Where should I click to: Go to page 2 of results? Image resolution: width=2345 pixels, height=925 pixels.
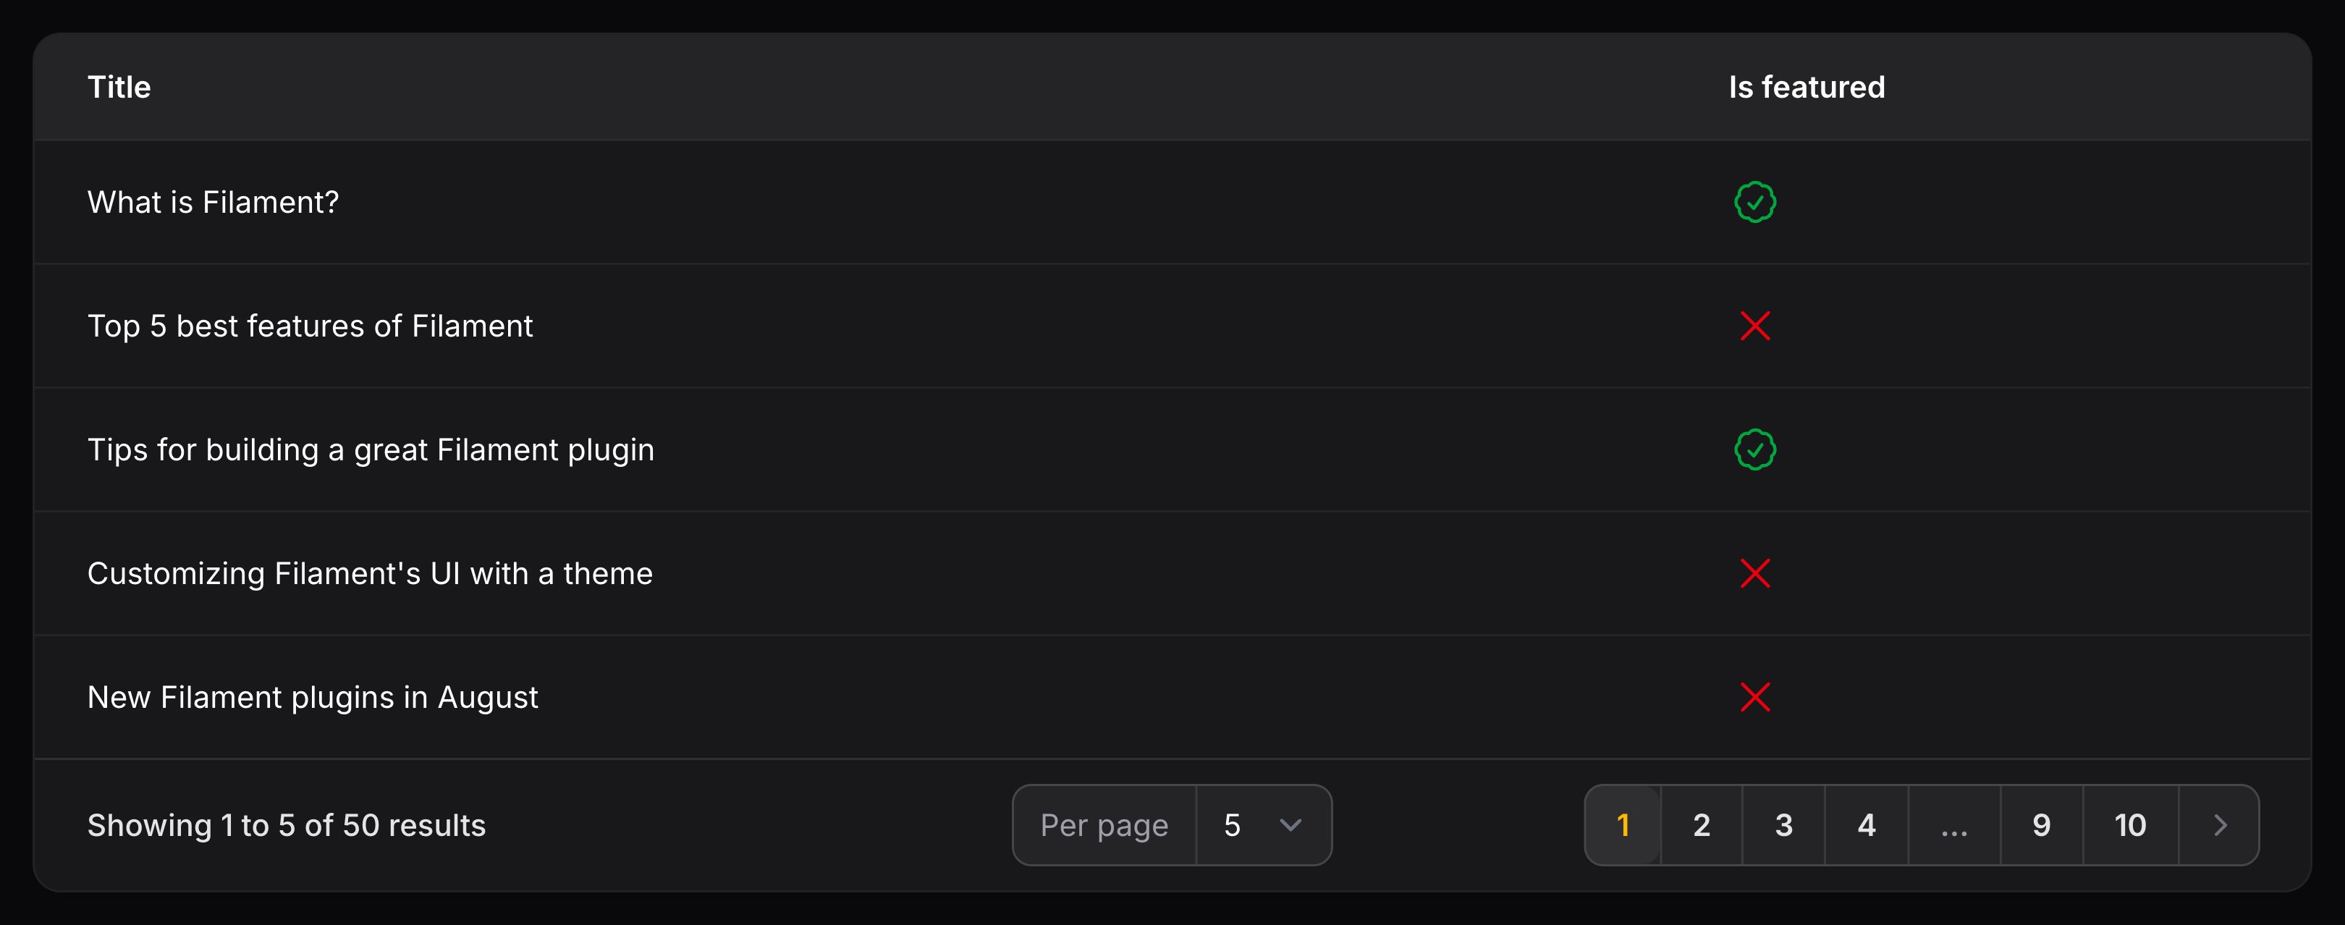point(1701,825)
